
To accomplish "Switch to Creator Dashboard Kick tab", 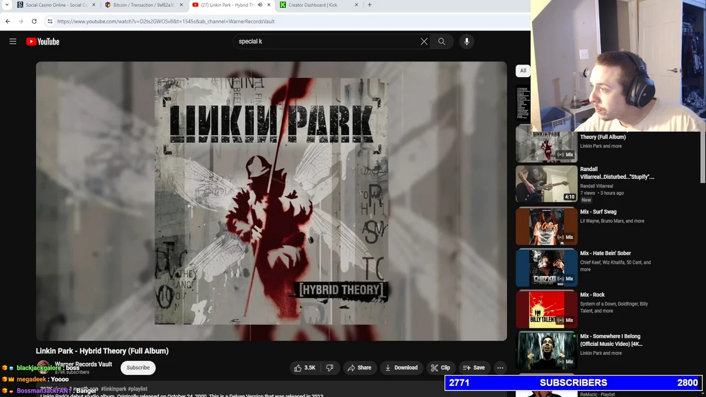I will (x=313, y=5).
